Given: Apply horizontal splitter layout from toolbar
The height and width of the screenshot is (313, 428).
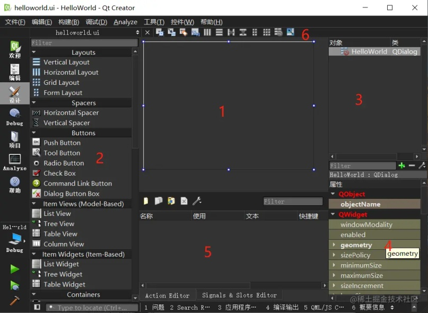Looking at the screenshot, I should pyautogui.click(x=231, y=32).
